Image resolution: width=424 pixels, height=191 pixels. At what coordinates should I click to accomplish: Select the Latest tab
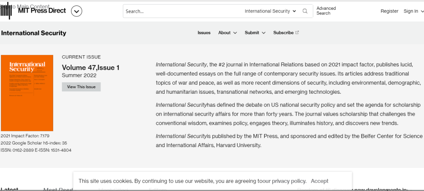coord(9,189)
